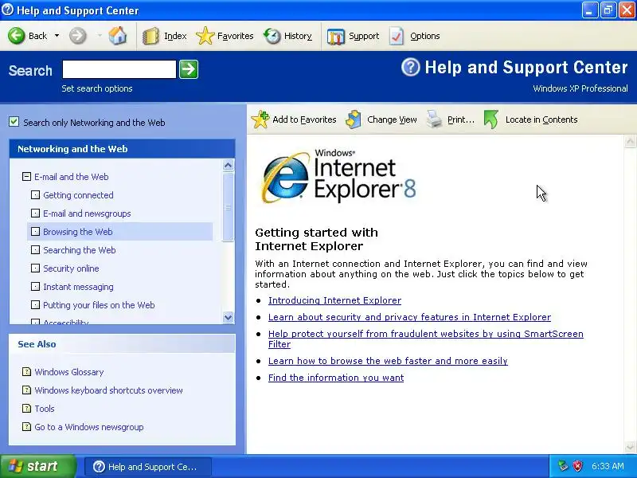Click the Change View icon
Image resolution: width=637 pixels, height=478 pixels.
click(354, 119)
